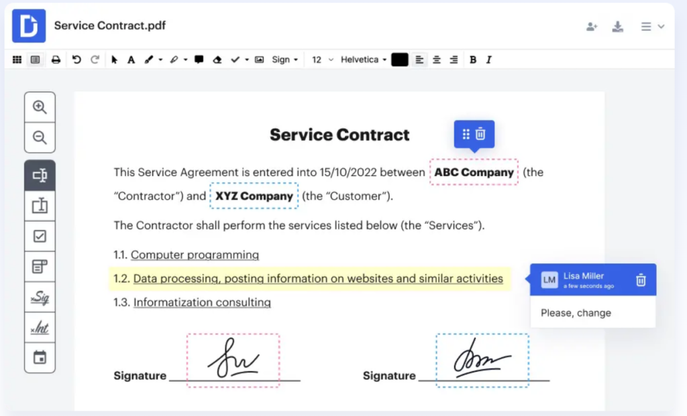The width and height of the screenshot is (687, 416).
Task: Open the Helvetica font dropdown
Action: point(362,59)
